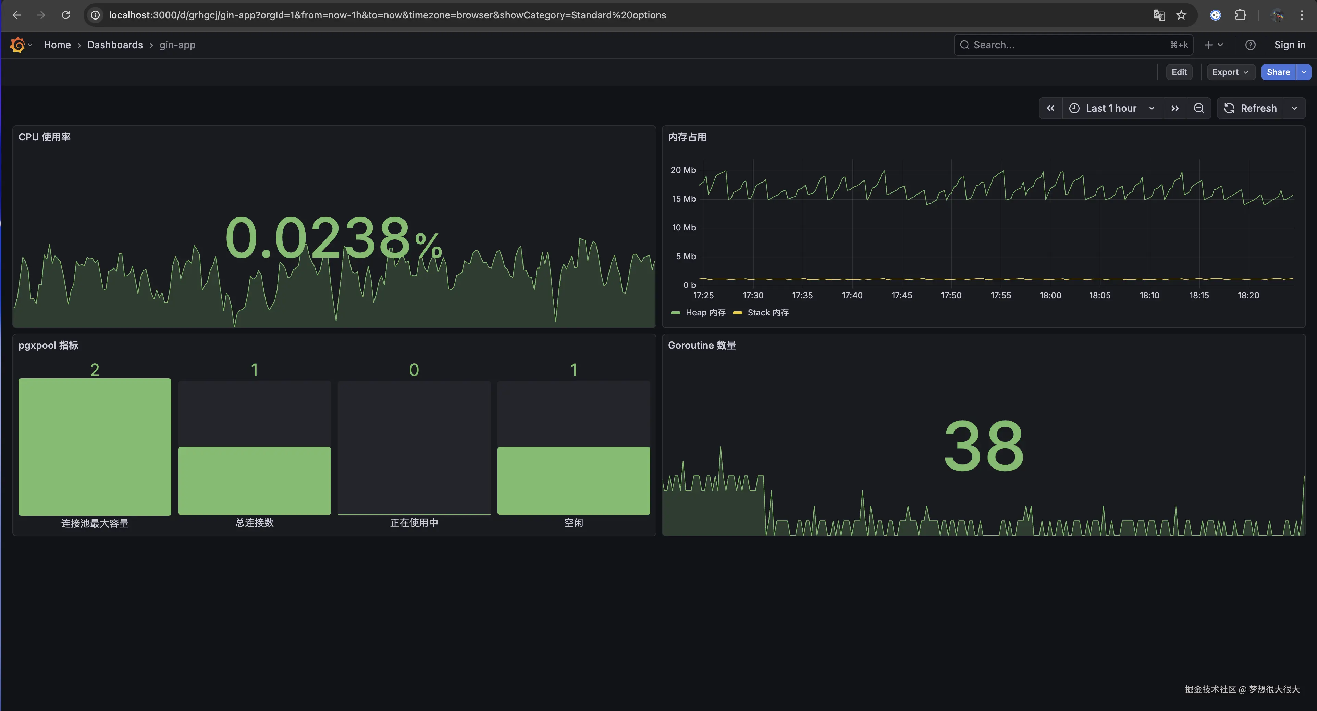
Task: Open the Last 1 hour time picker
Action: coord(1111,108)
